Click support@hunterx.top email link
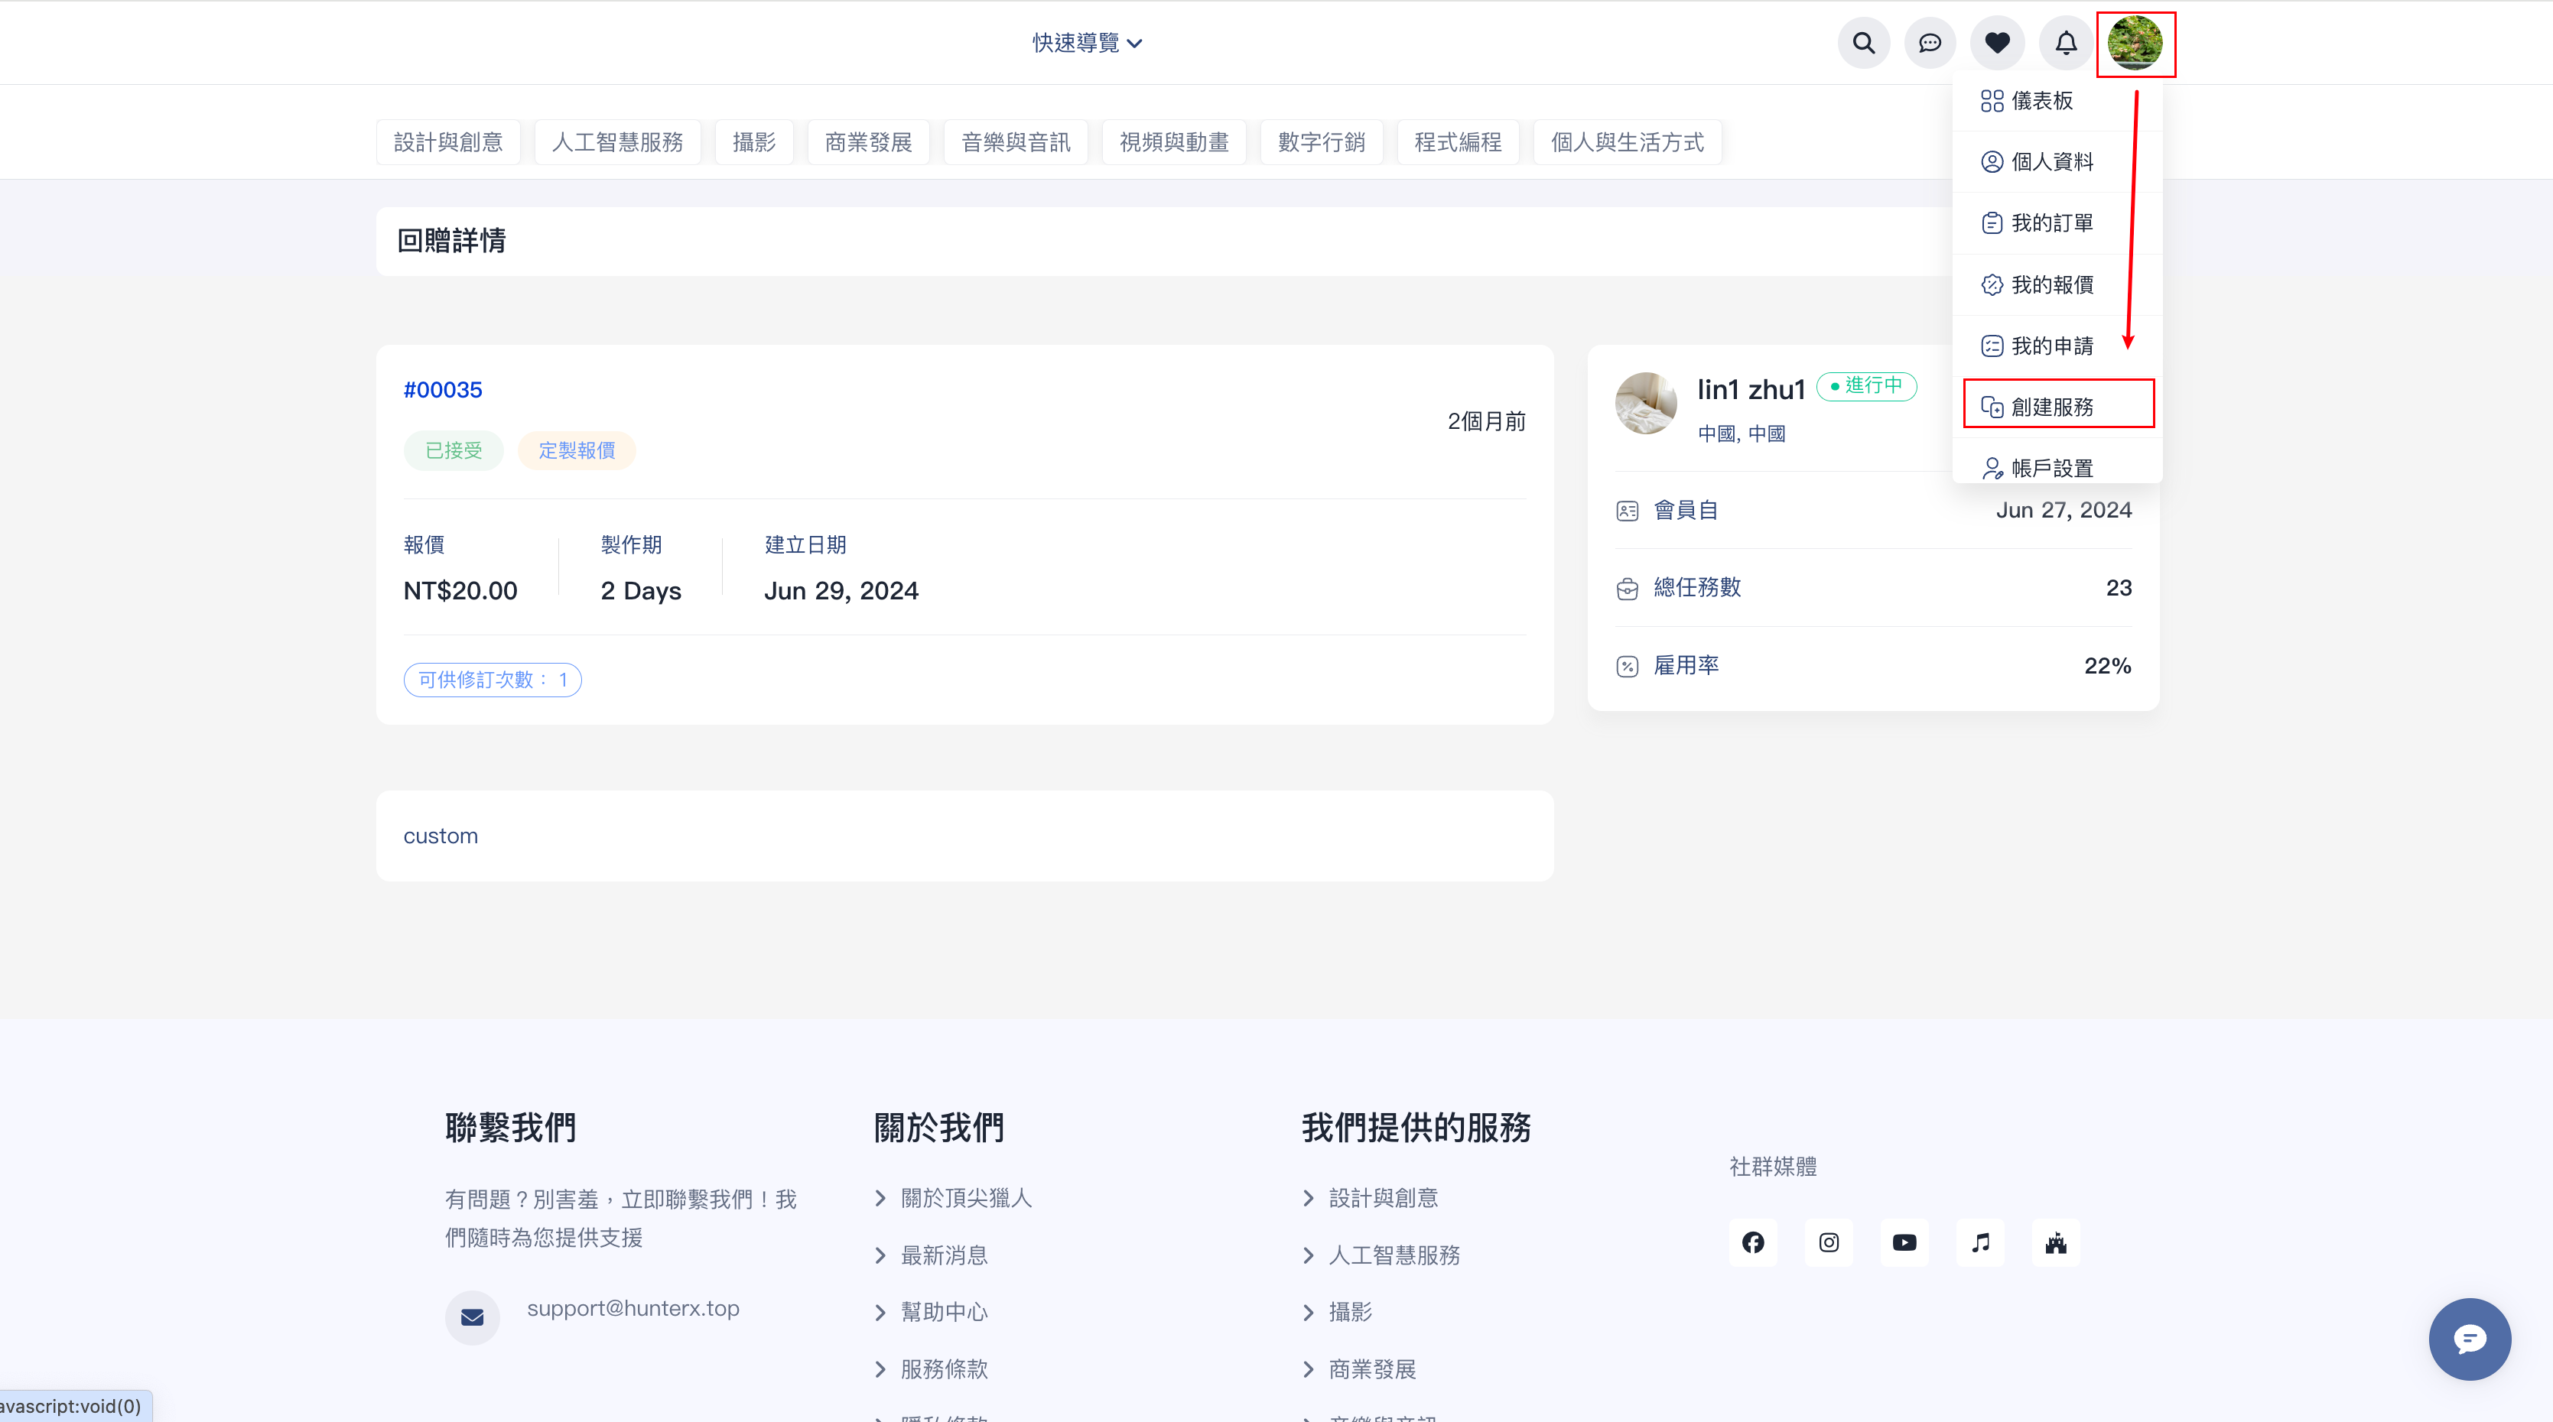The image size is (2553, 1422). click(x=633, y=1308)
